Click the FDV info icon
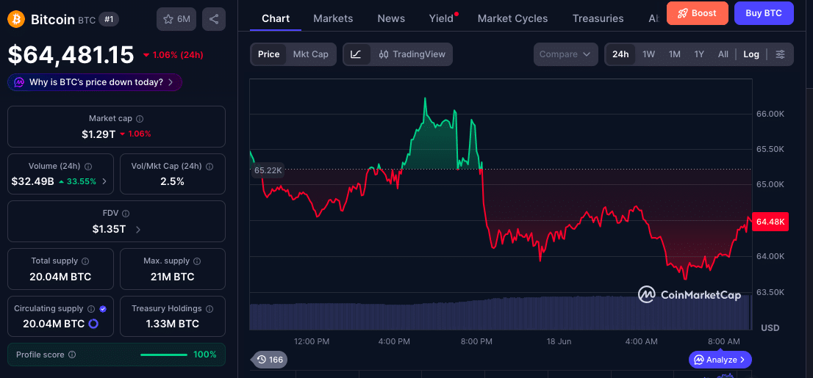Viewport: 813px width, 378px height. (x=126, y=214)
